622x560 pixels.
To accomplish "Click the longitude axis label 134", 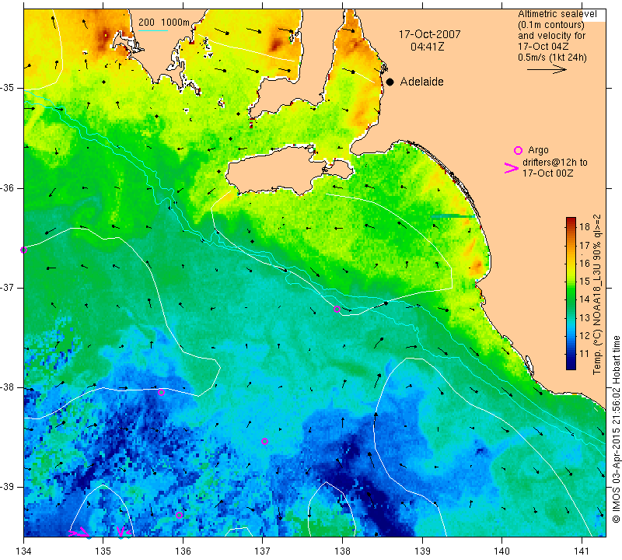I will (24, 551).
